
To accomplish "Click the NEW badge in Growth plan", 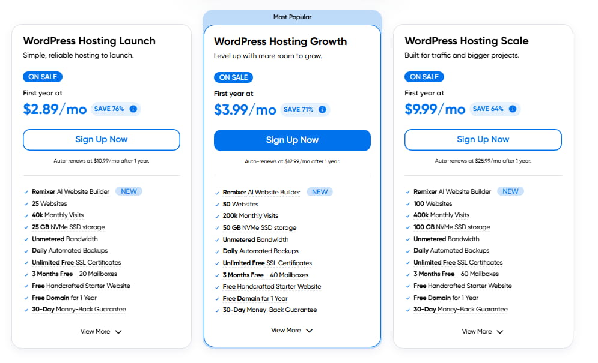I will (320, 192).
